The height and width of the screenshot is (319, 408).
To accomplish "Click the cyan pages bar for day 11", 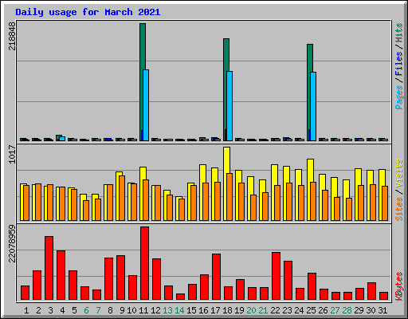I will (146, 105).
